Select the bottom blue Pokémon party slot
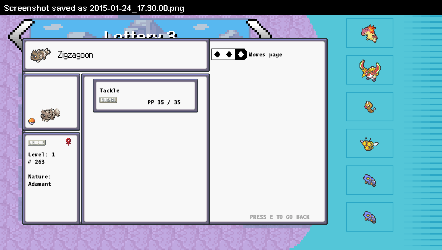The height and width of the screenshot is (250, 442). coord(370,217)
